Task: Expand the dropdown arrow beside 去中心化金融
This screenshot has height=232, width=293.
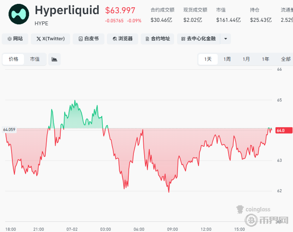Action: pyautogui.click(x=225, y=39)
